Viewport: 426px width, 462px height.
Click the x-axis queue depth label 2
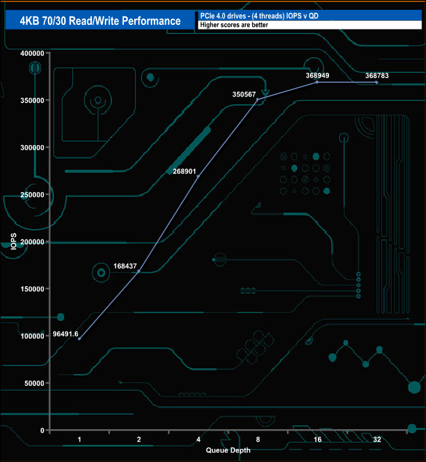139,440
